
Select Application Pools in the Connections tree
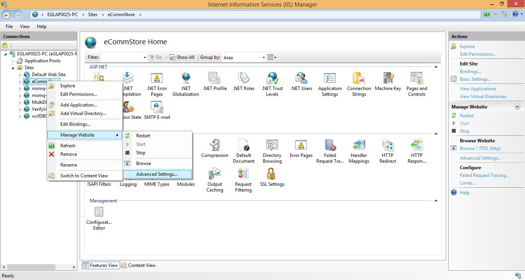click(x=42, y=61)
